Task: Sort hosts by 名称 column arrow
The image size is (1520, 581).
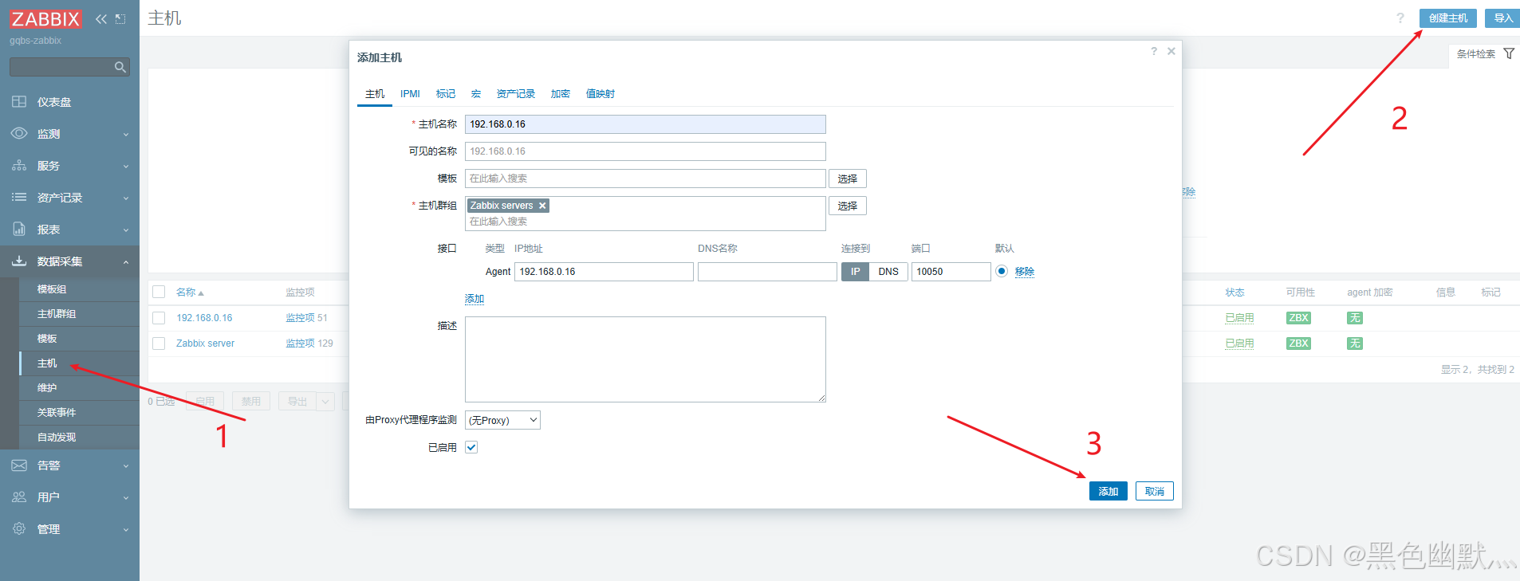Action: [x=201, y=293]
